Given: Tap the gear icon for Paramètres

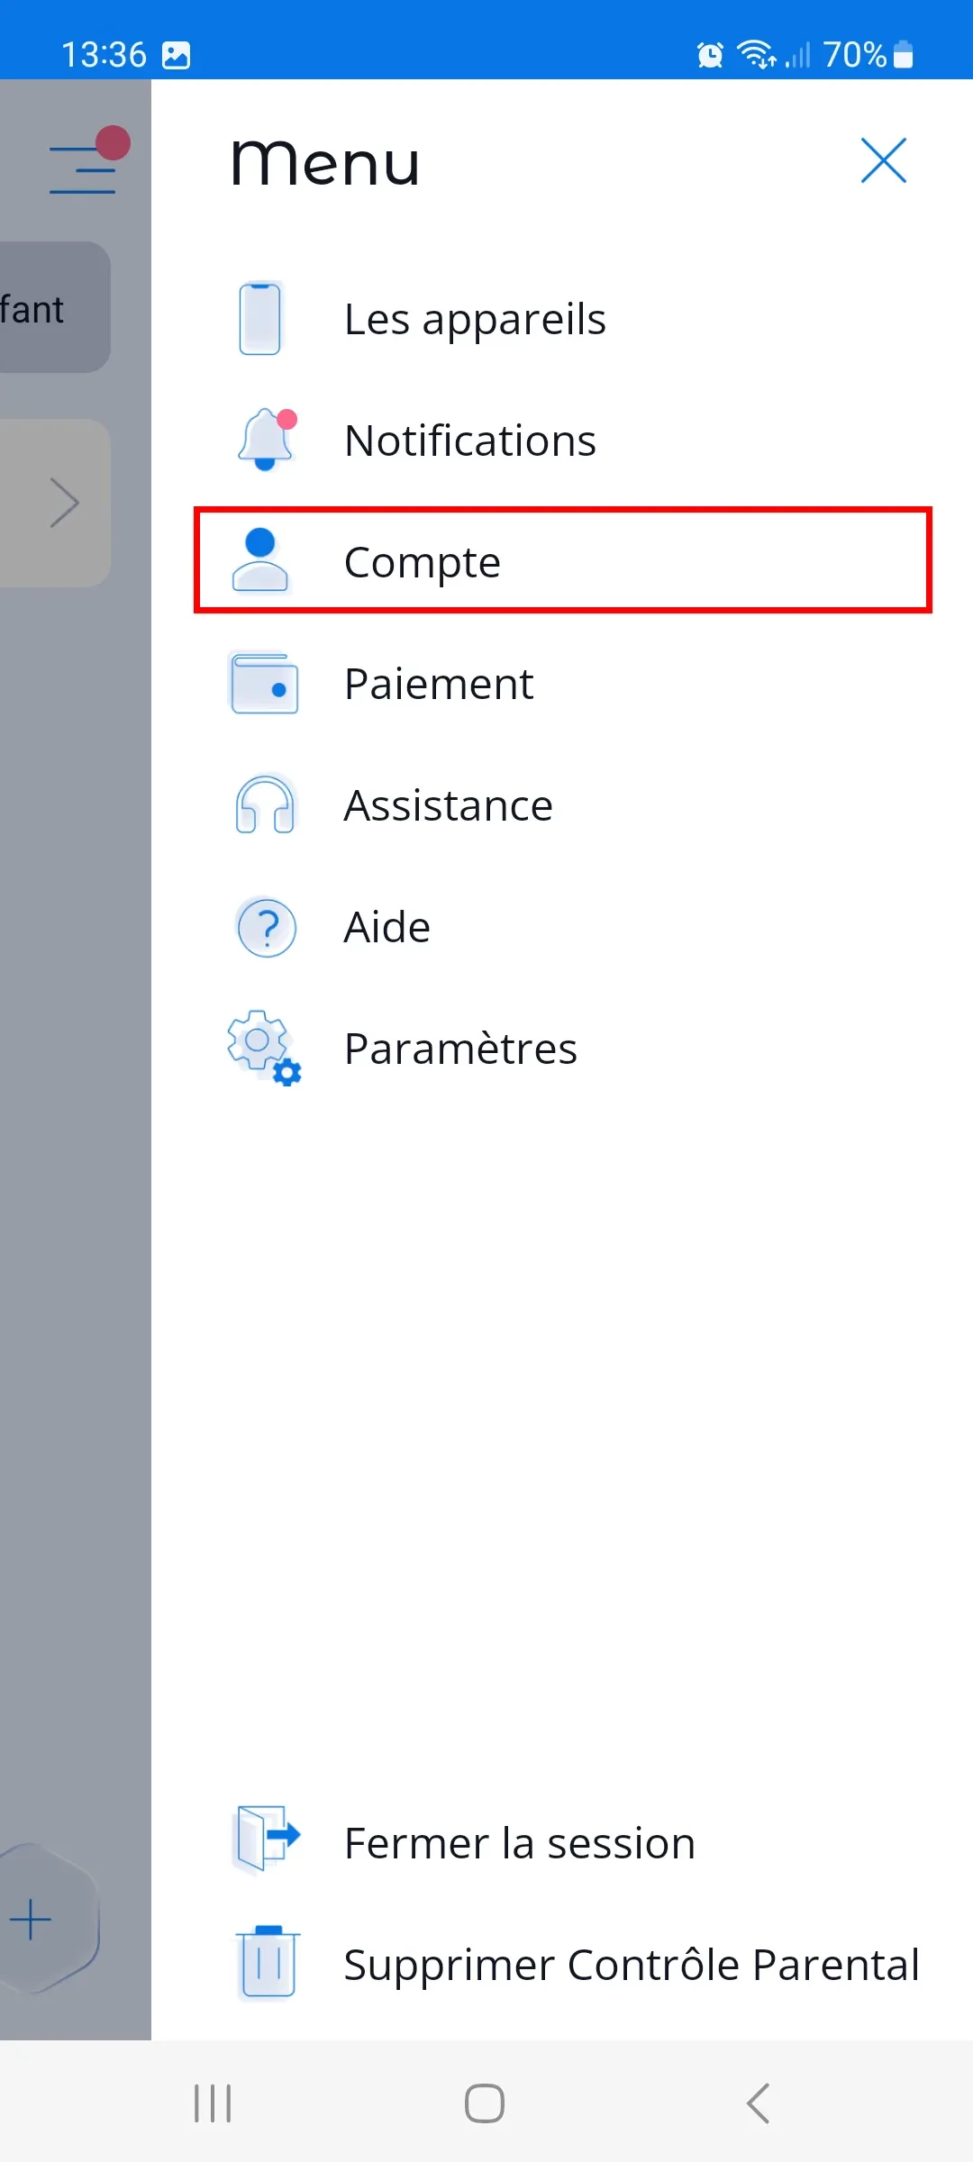Looking at the screenshot, I should 264,1048.
